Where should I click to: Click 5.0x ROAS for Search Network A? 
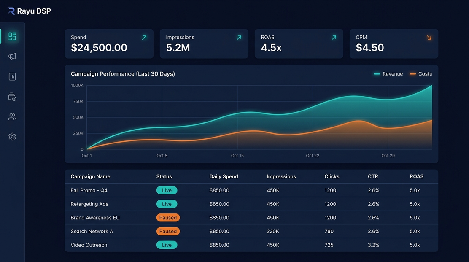pos(415,231)
